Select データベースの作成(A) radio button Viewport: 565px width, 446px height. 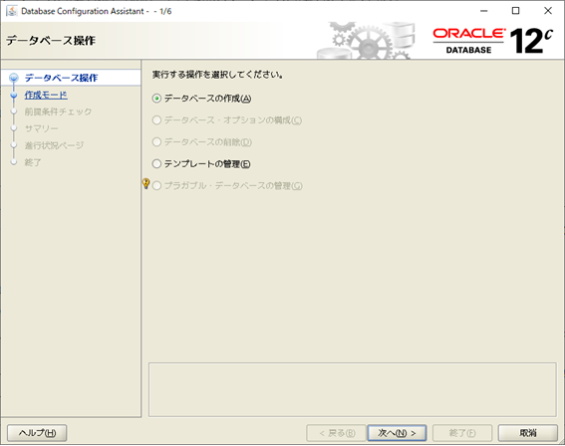click(156, 99)
